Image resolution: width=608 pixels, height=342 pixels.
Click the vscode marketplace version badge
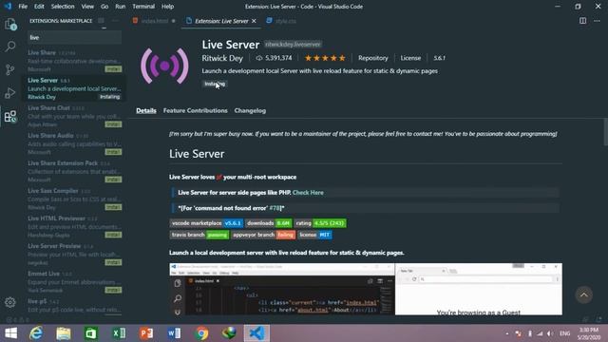point(207,223)
